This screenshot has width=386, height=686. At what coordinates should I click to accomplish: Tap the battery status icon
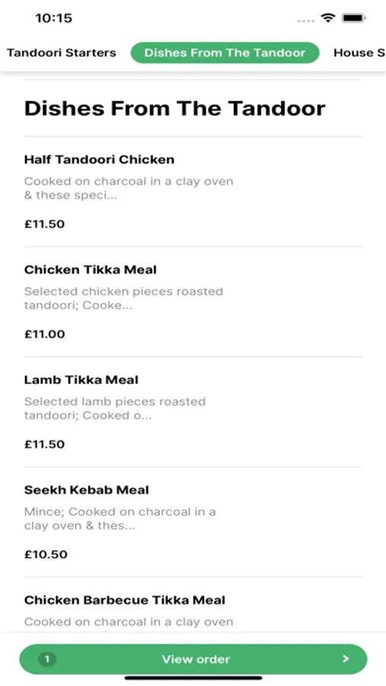[x=354, y=18]
